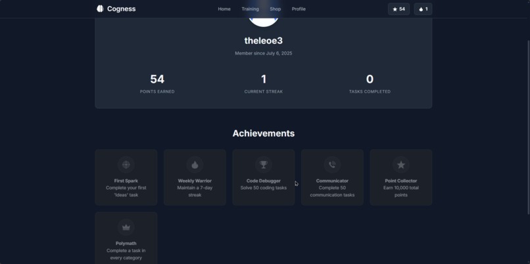Screen dimensions: 530x264
Task: Click 'Maintain a 7-day streak' description
Action: click(x=195, y=191)
